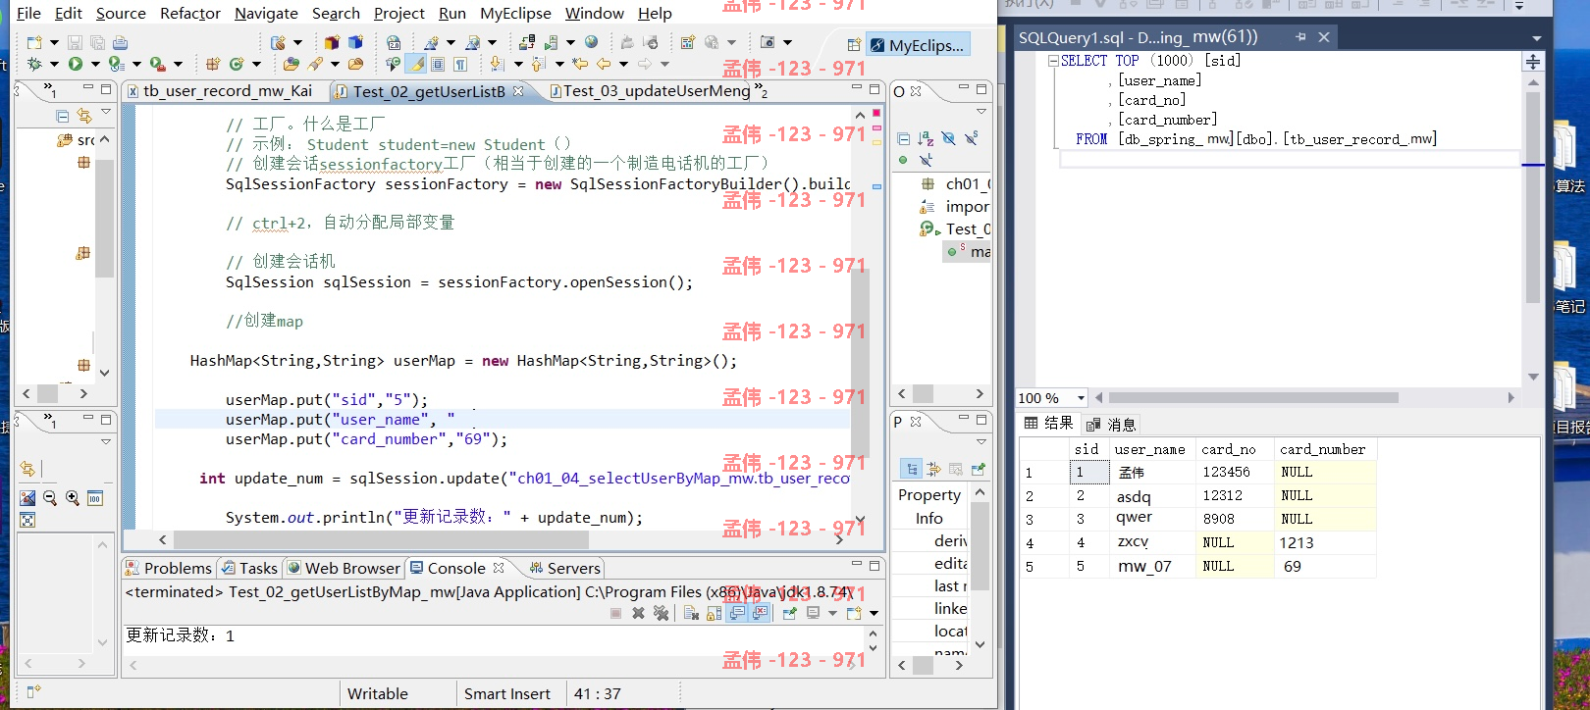The height and width of the screenshot is (710, 1590).
Task: Click Next Annotation down-arrow icon
Action: (x=496, y=64)
